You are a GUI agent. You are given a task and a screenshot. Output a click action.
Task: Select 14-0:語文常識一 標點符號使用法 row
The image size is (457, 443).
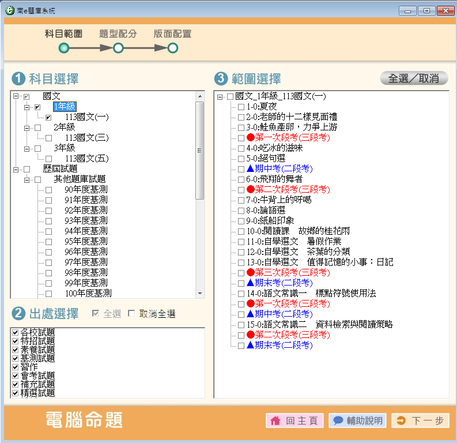[311, 294]
